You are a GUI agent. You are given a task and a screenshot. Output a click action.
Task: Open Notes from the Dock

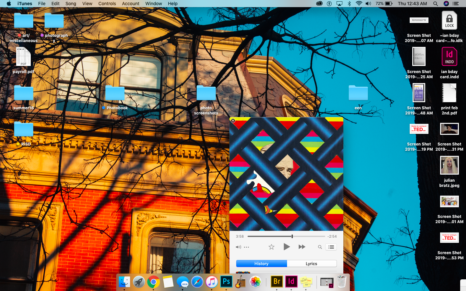(x=168, y=282)
